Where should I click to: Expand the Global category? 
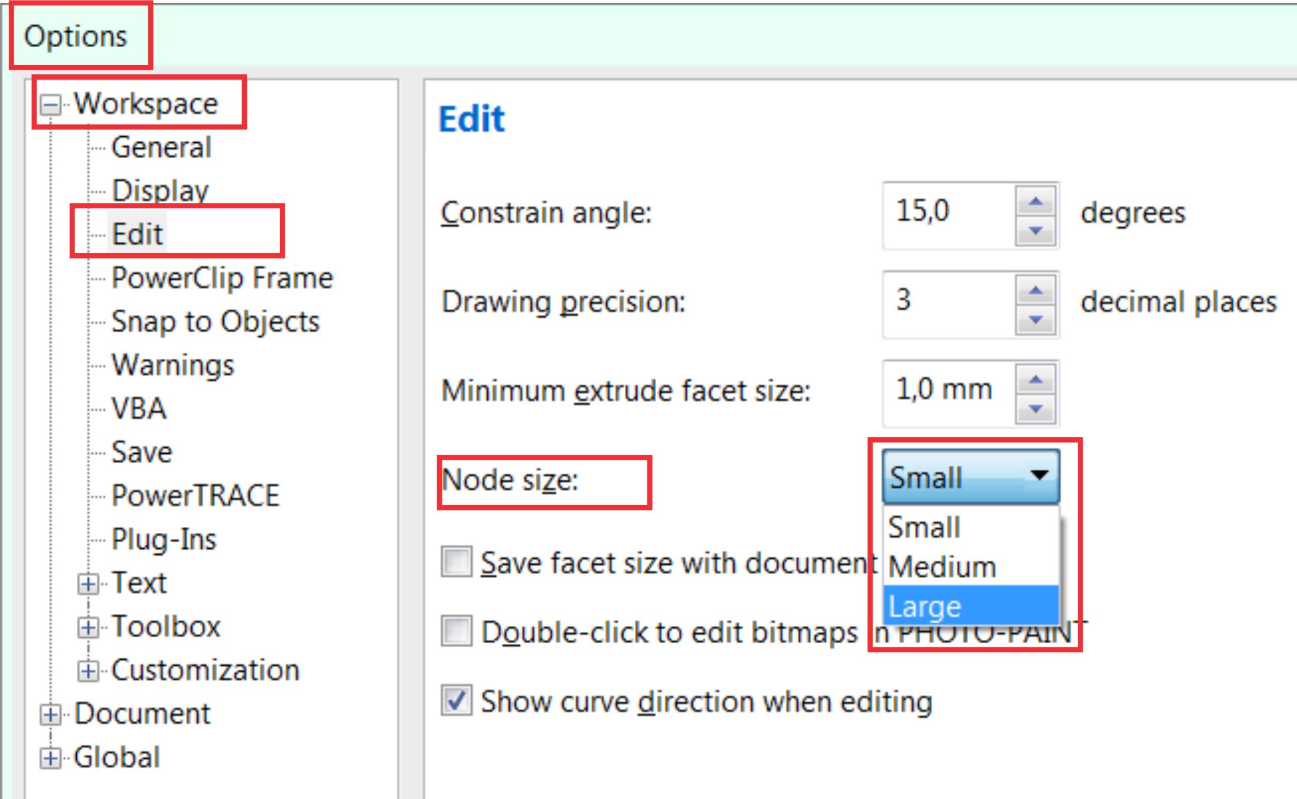pos(50,758)
